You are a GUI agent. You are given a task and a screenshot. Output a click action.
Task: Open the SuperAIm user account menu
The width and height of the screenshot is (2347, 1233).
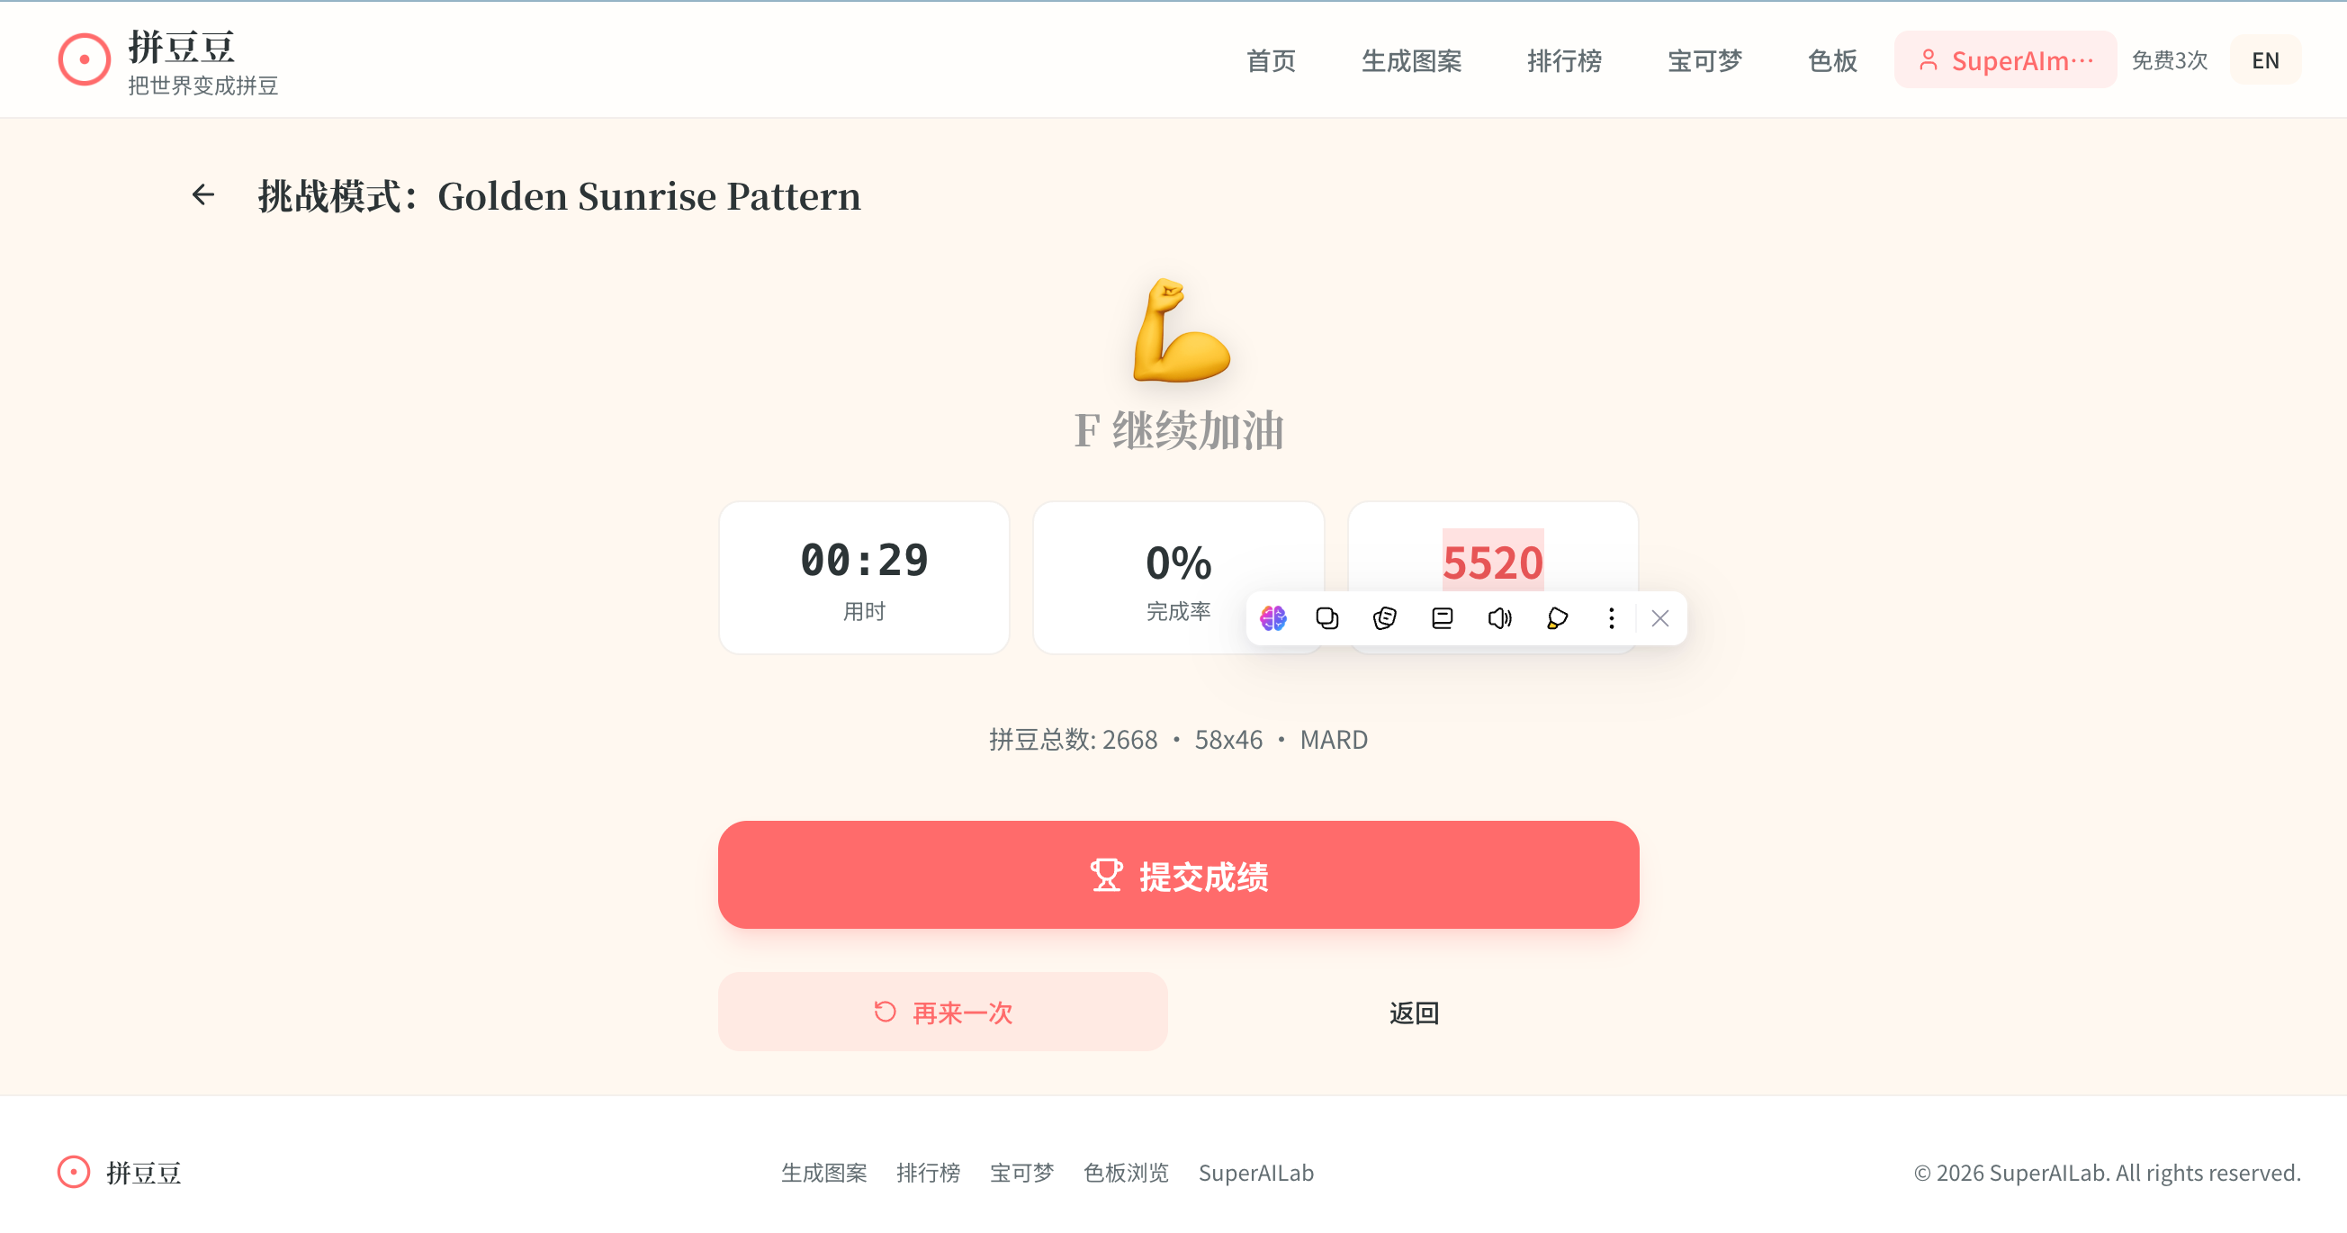click(2005, 61)
